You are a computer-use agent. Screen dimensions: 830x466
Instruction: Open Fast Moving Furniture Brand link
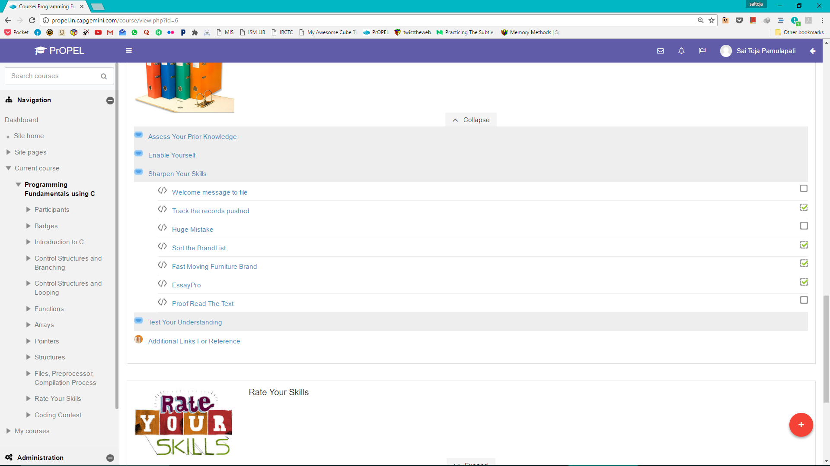[x=214, y=267]
